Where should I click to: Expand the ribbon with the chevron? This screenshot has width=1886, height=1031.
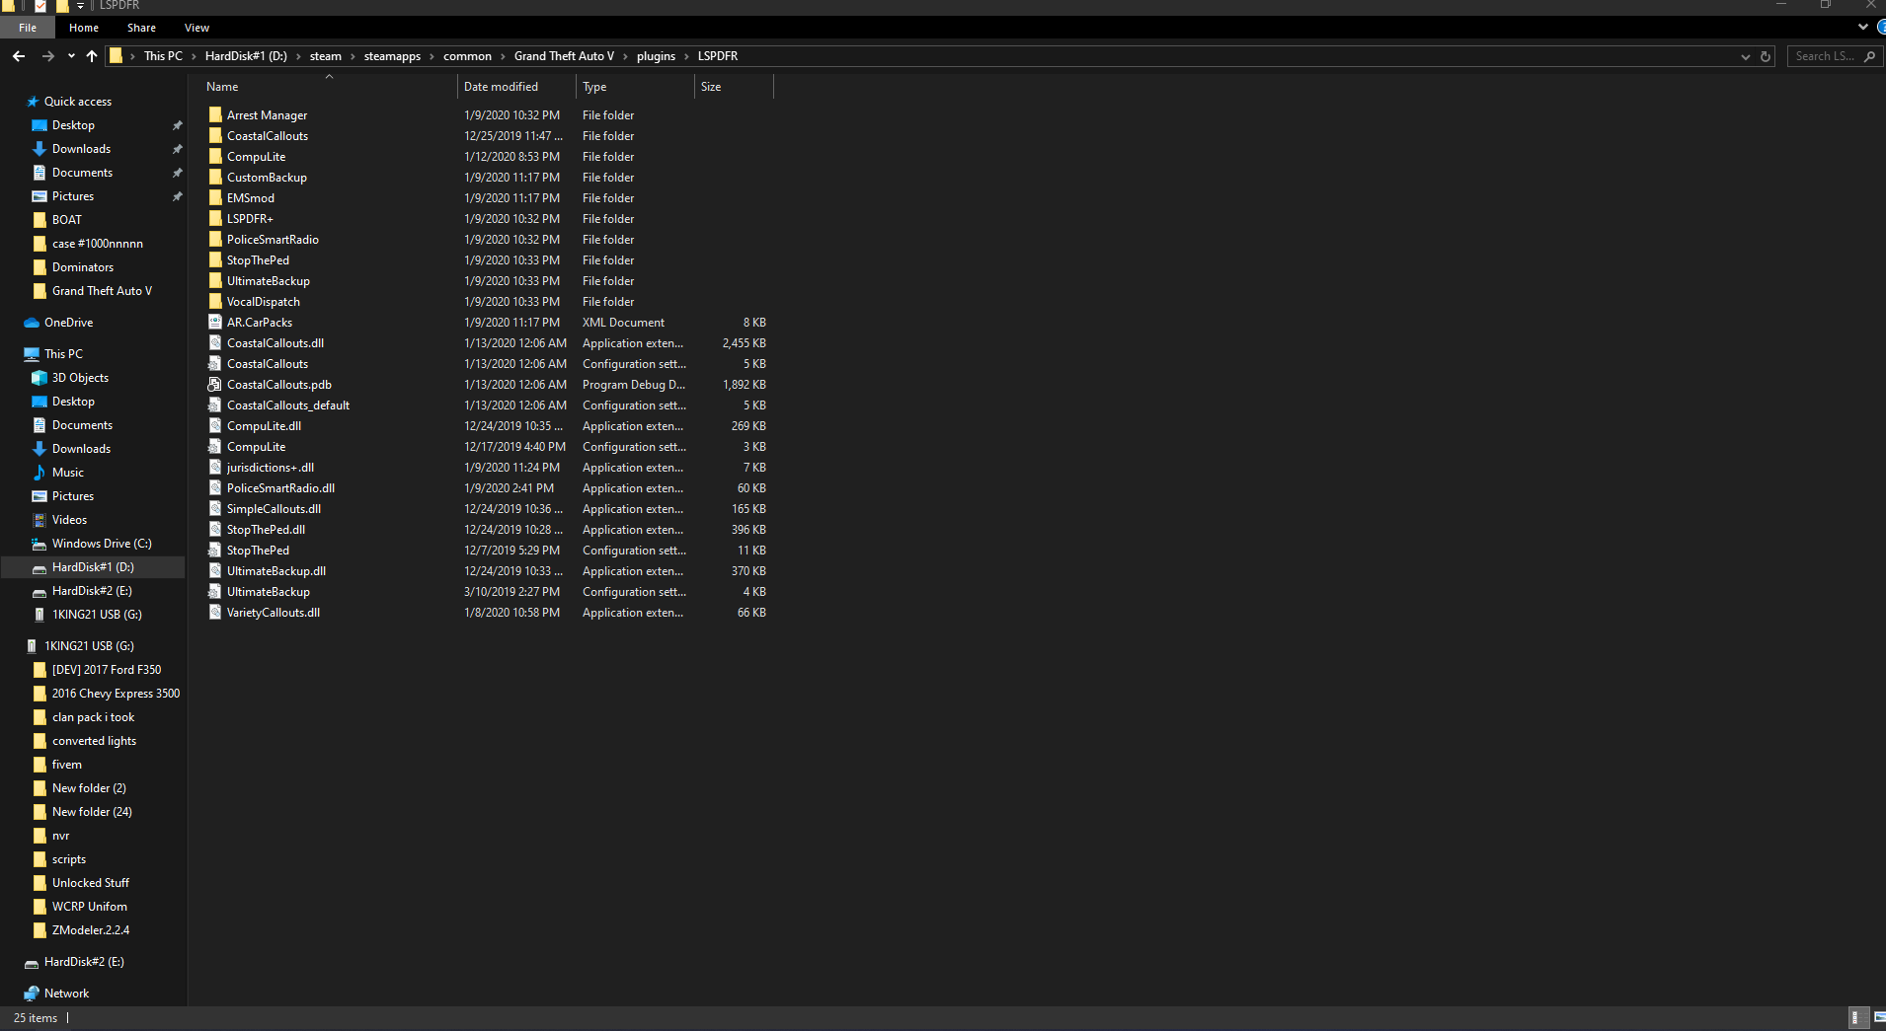(1863, 28)
